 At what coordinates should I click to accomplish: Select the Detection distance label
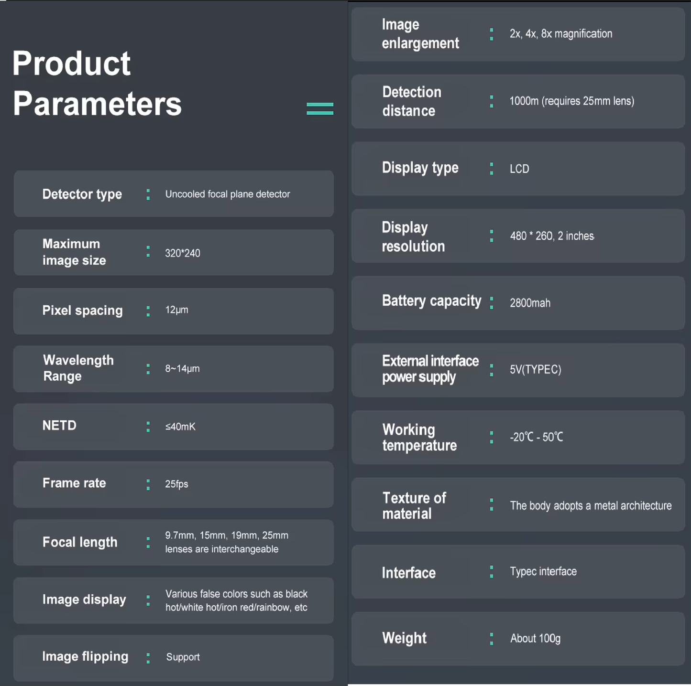pos(411,101)
